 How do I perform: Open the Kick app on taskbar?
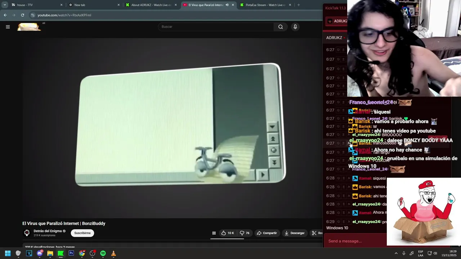pyautogui.click(x=61, y=253)
